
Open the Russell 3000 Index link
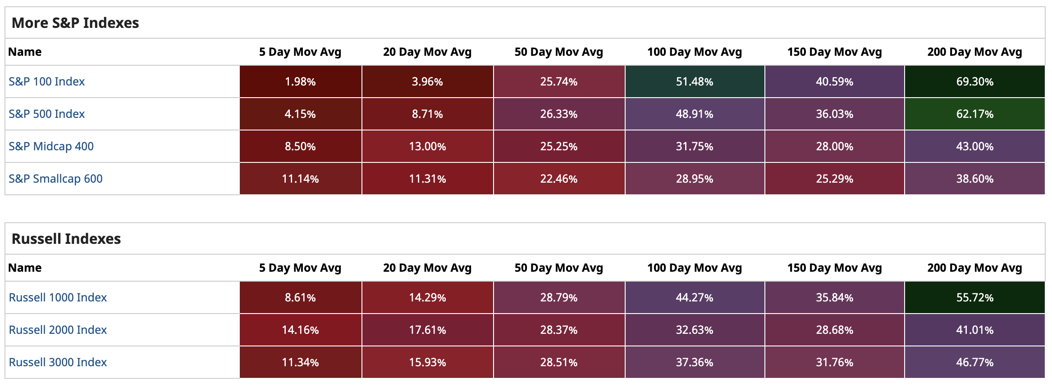[x=58, y=362]
